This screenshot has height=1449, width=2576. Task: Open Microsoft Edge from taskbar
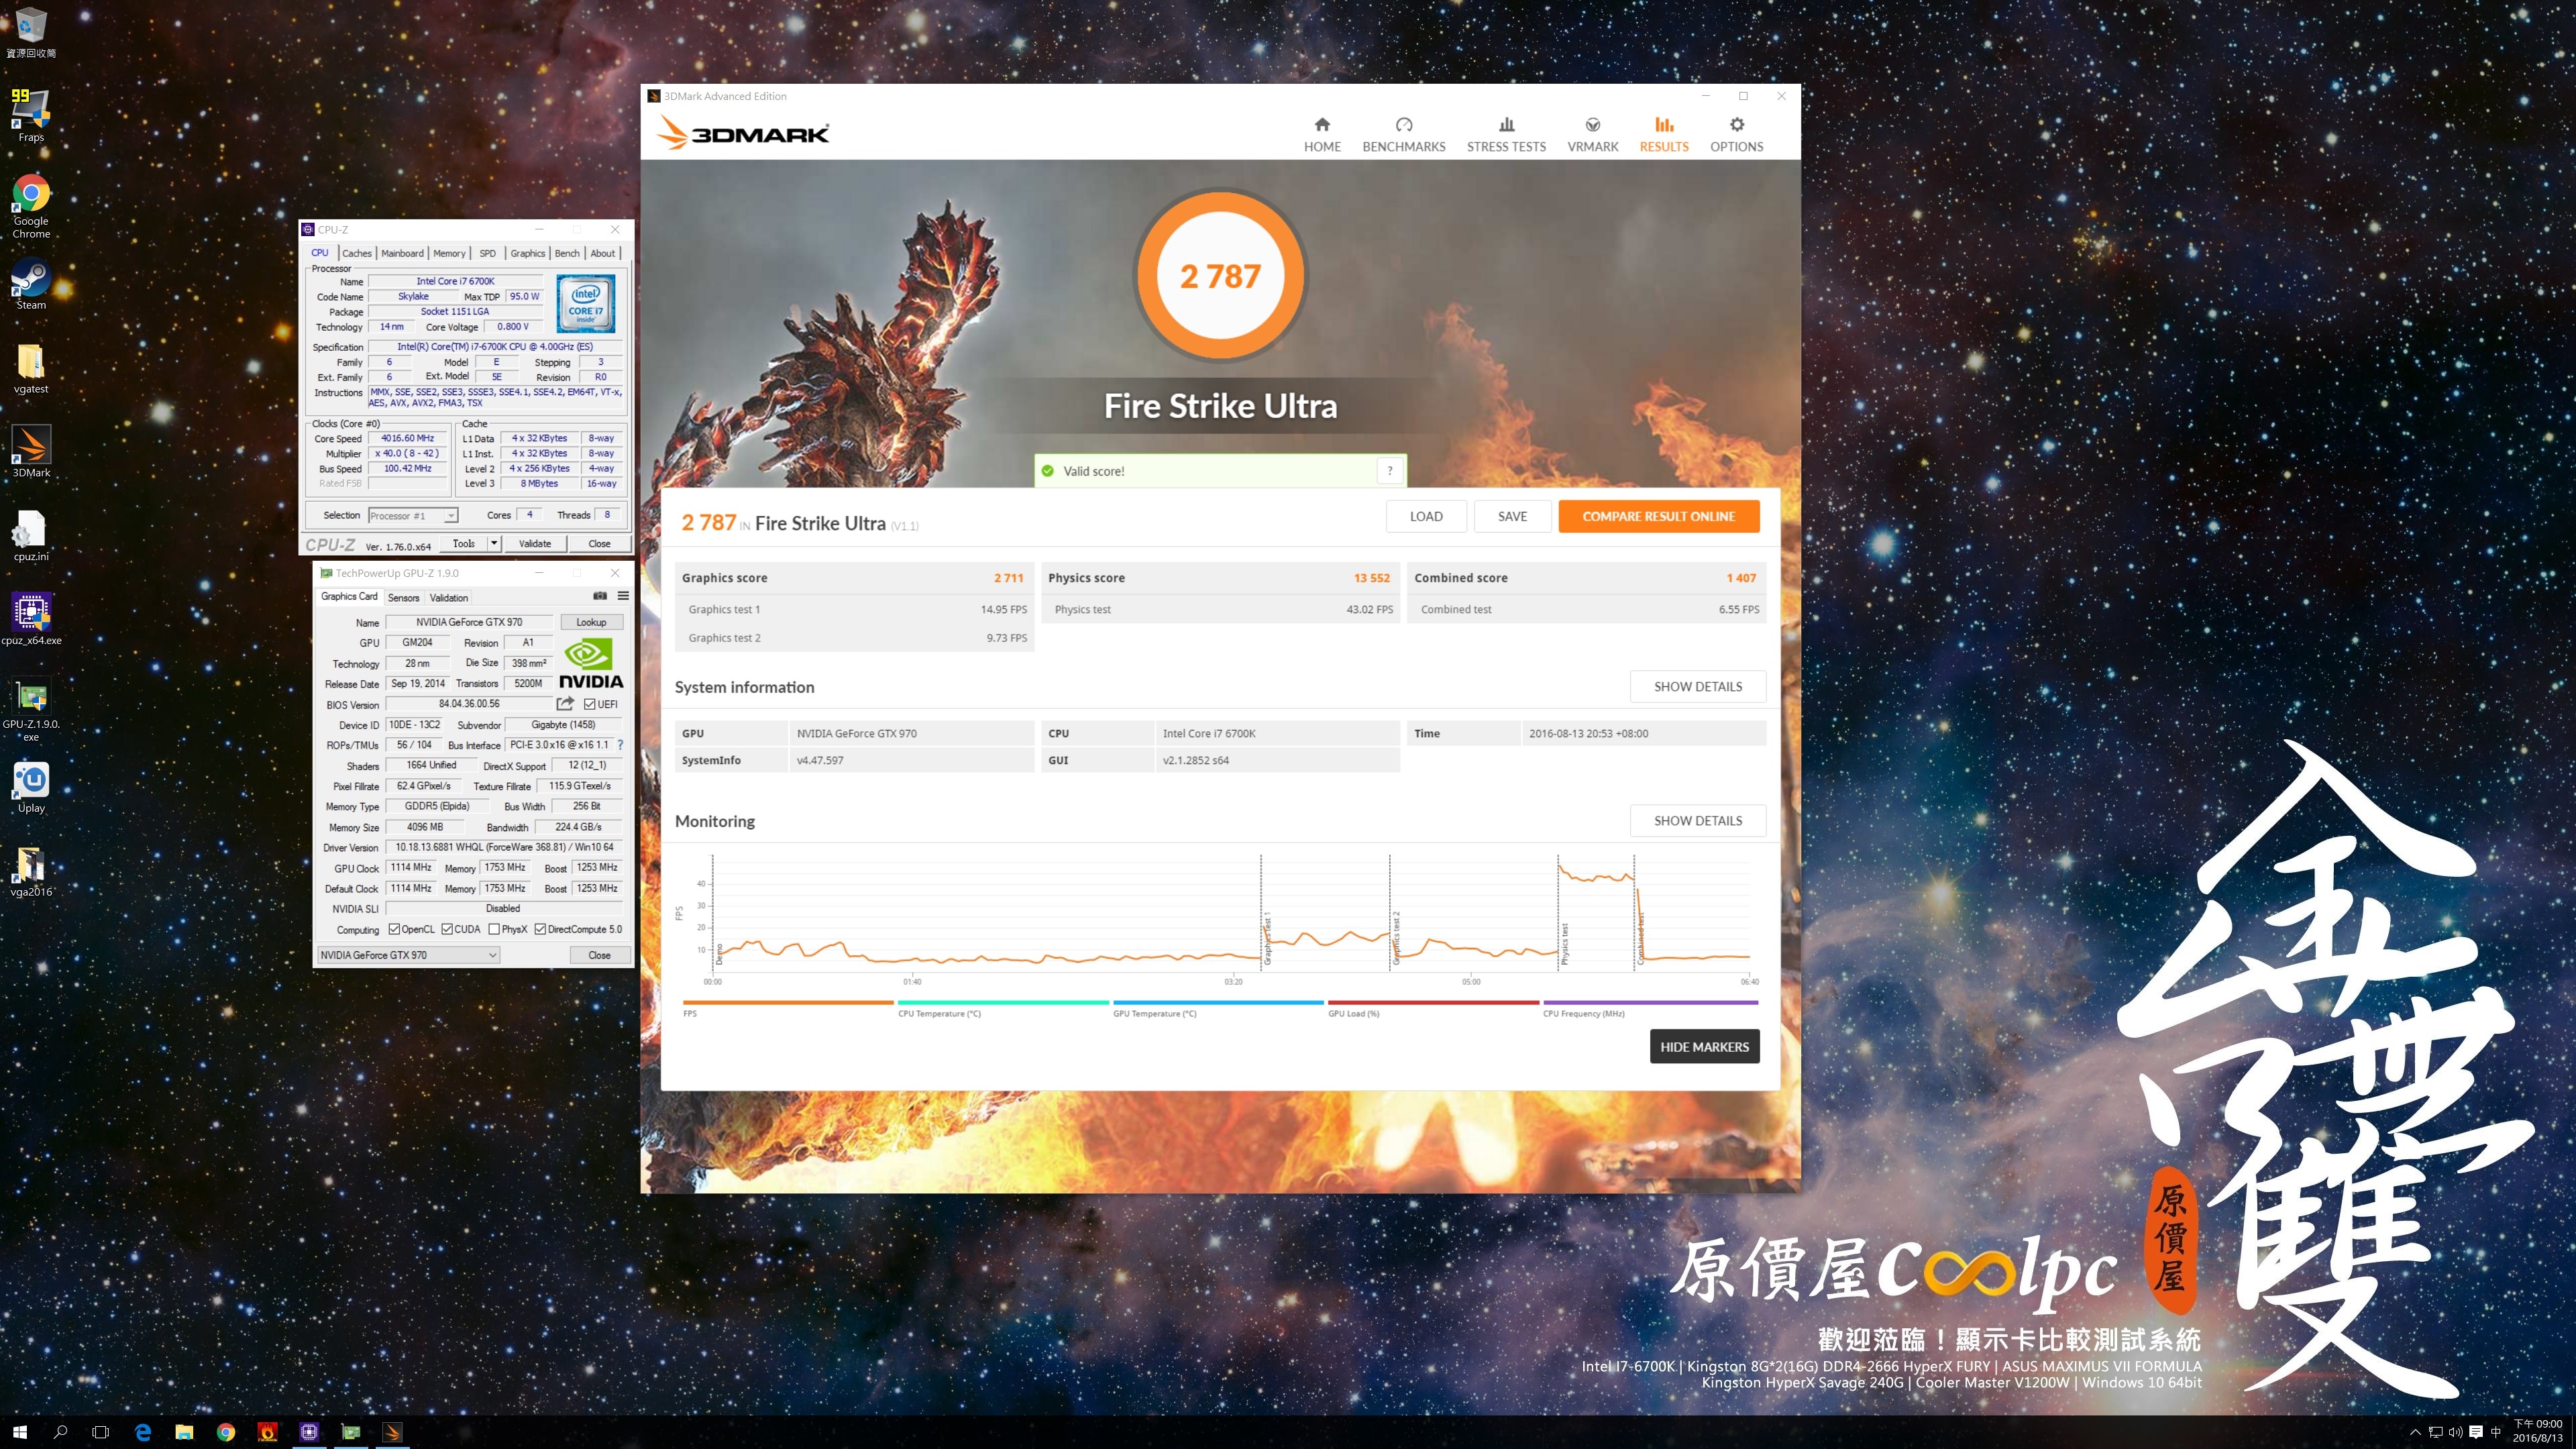point(143,1432)
